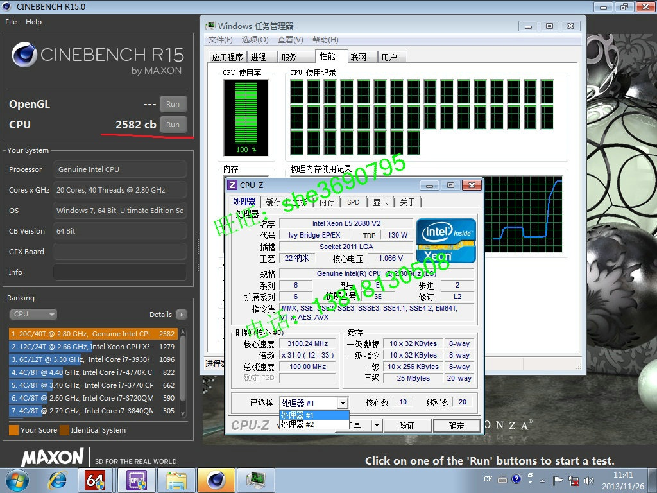Select ranking entry Core i7-3770
The height and width of the screenshot is (493, 657).
(x=93, y=385)
